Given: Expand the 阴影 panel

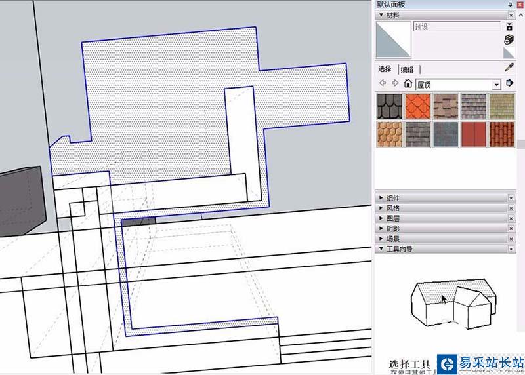Looking at the screenshot, I should (381, 228).
